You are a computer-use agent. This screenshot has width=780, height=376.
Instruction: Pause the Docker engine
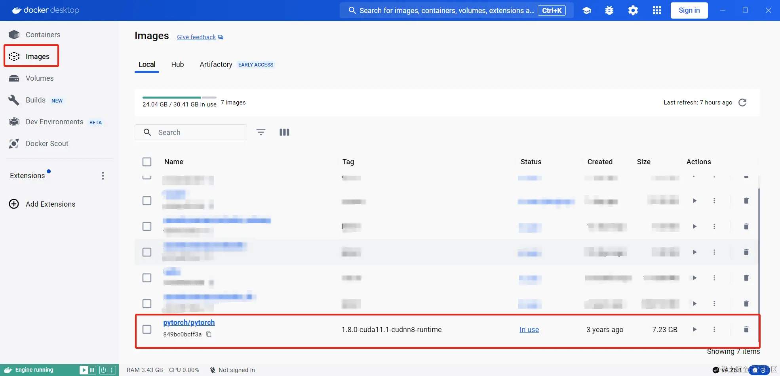(92, 370)
